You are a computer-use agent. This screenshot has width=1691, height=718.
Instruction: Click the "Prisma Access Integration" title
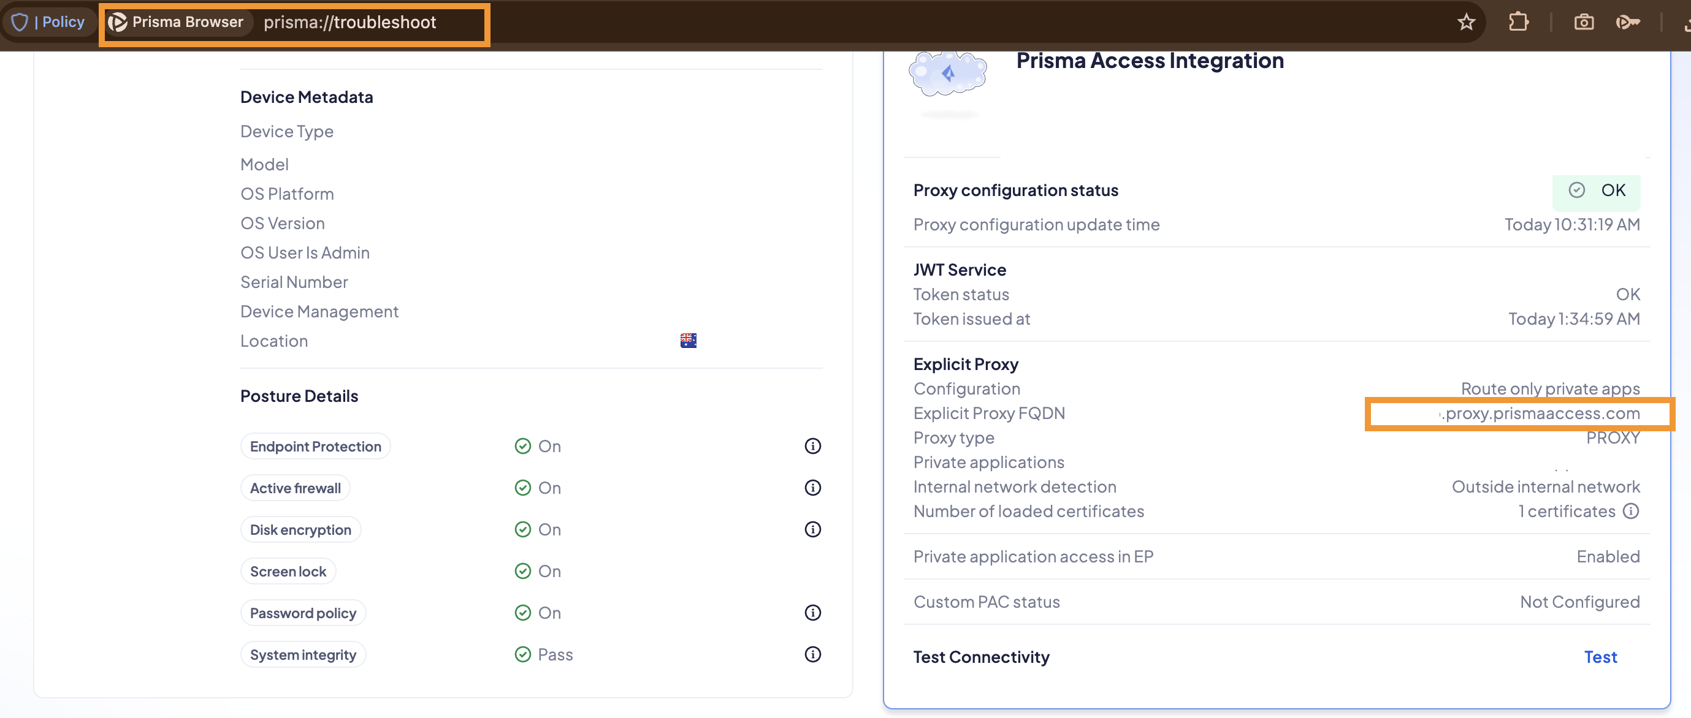1150,60
